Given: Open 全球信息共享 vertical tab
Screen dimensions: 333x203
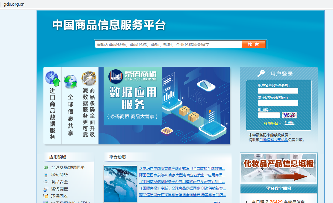Looking at the screenshot, I should click(70, 106).
